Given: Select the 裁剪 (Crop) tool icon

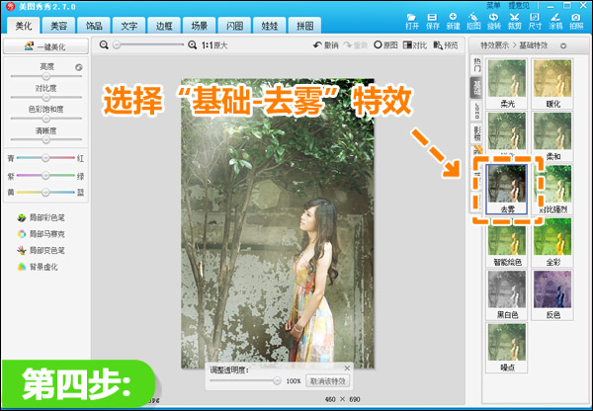Looking at the screenshot, I should [x=515, y=19].
